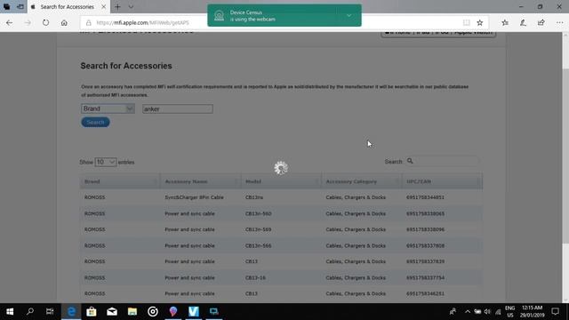Click the anker search text field
Viewport: 569px width, 320px height.
pos(178,108)
